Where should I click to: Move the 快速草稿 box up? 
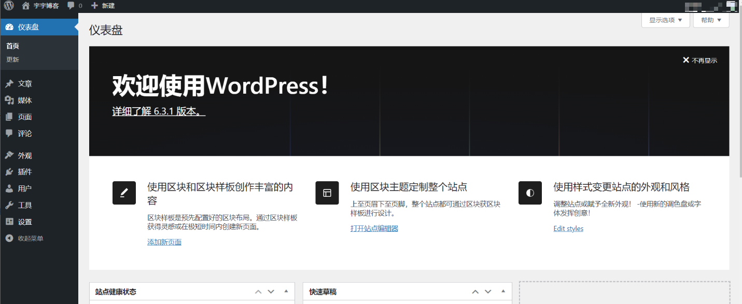pyautogui.click(x=475, y=292)
